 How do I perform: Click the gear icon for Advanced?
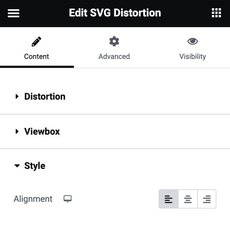pyautogui.click(x=114, y=41)
